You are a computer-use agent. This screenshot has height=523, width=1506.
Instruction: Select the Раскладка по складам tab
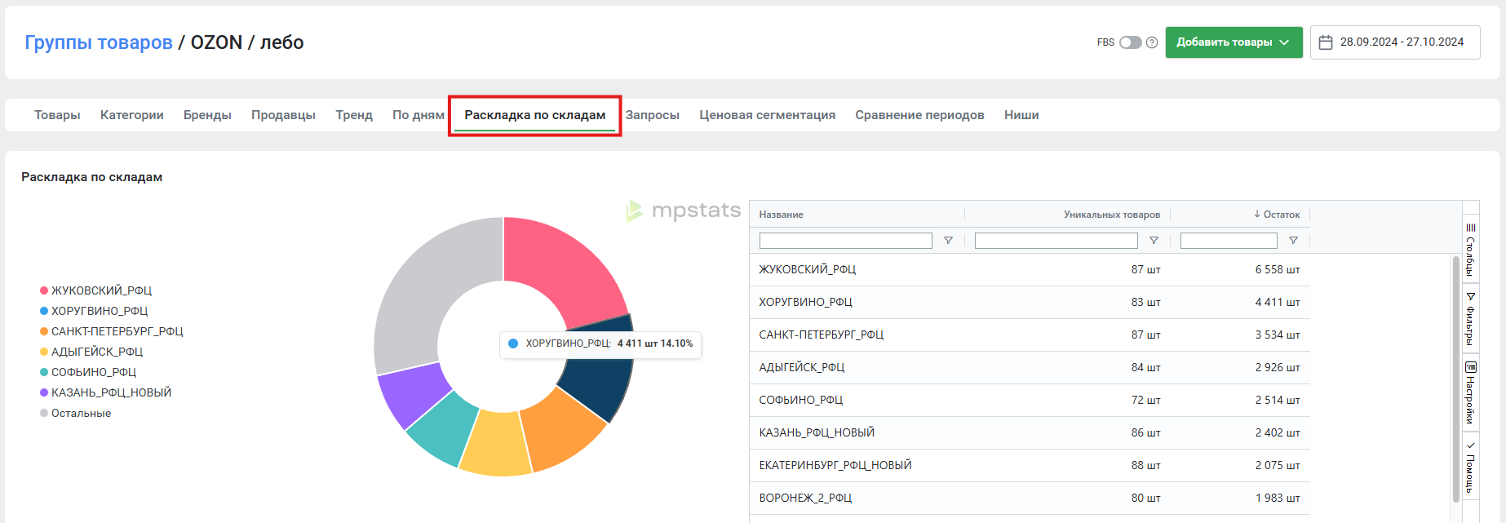(535, 115)
